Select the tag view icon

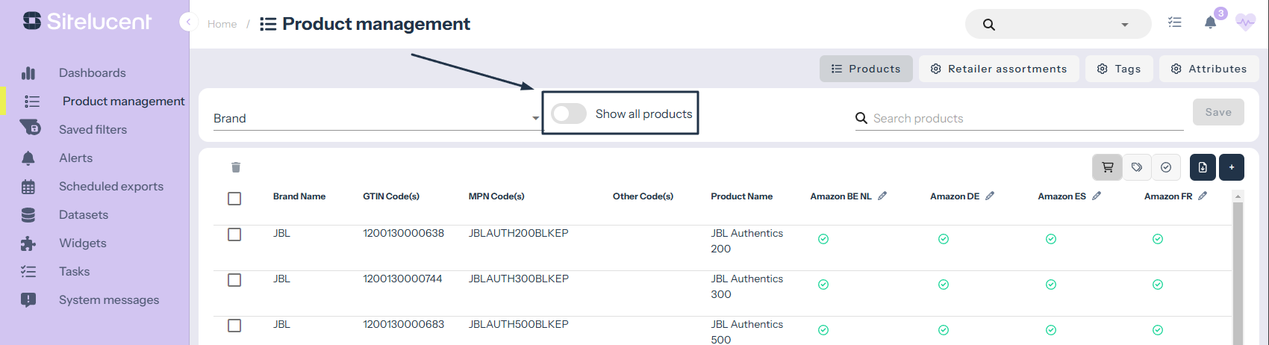(x=1137, y=167)
